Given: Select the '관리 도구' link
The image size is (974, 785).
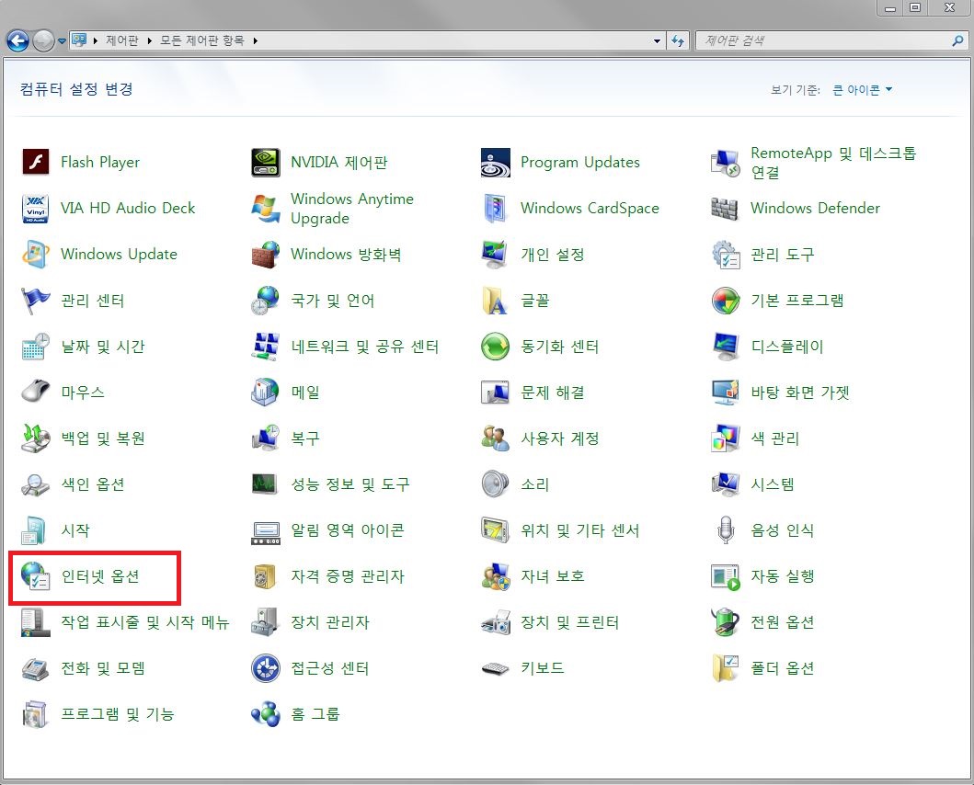Looking at the screenshot, I should click(782, 254).
